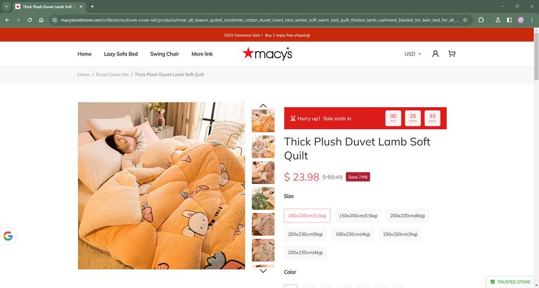Show next thumbnails with down chevron
Image resolution: width=539 pixels, height=288 pixels.
point(263,271)
